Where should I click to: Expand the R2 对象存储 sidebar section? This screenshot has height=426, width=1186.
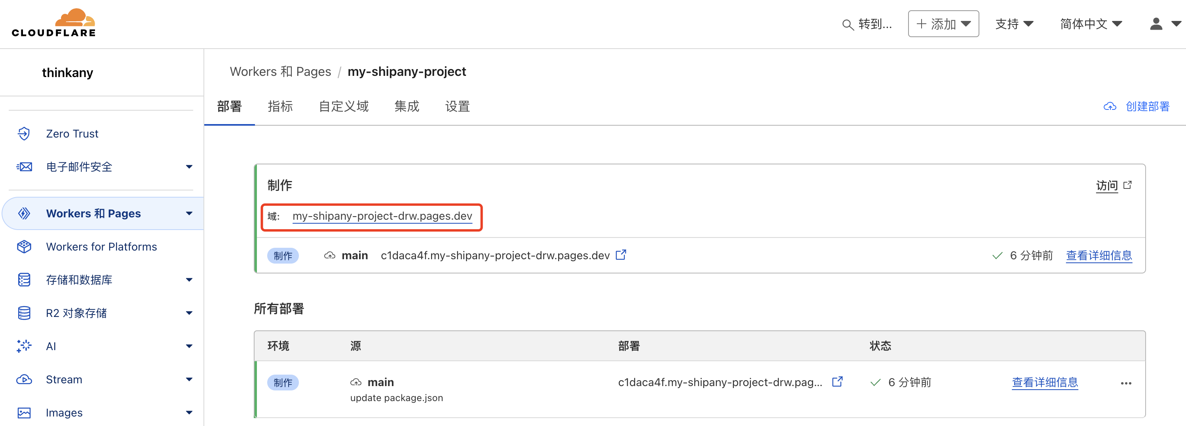189,313
